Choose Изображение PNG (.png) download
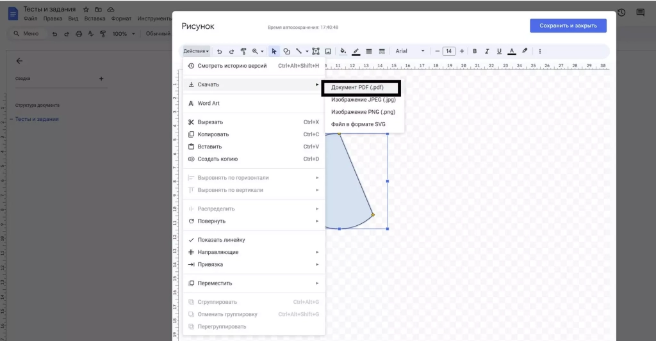656x341 pixels. [x=363, y=112]
